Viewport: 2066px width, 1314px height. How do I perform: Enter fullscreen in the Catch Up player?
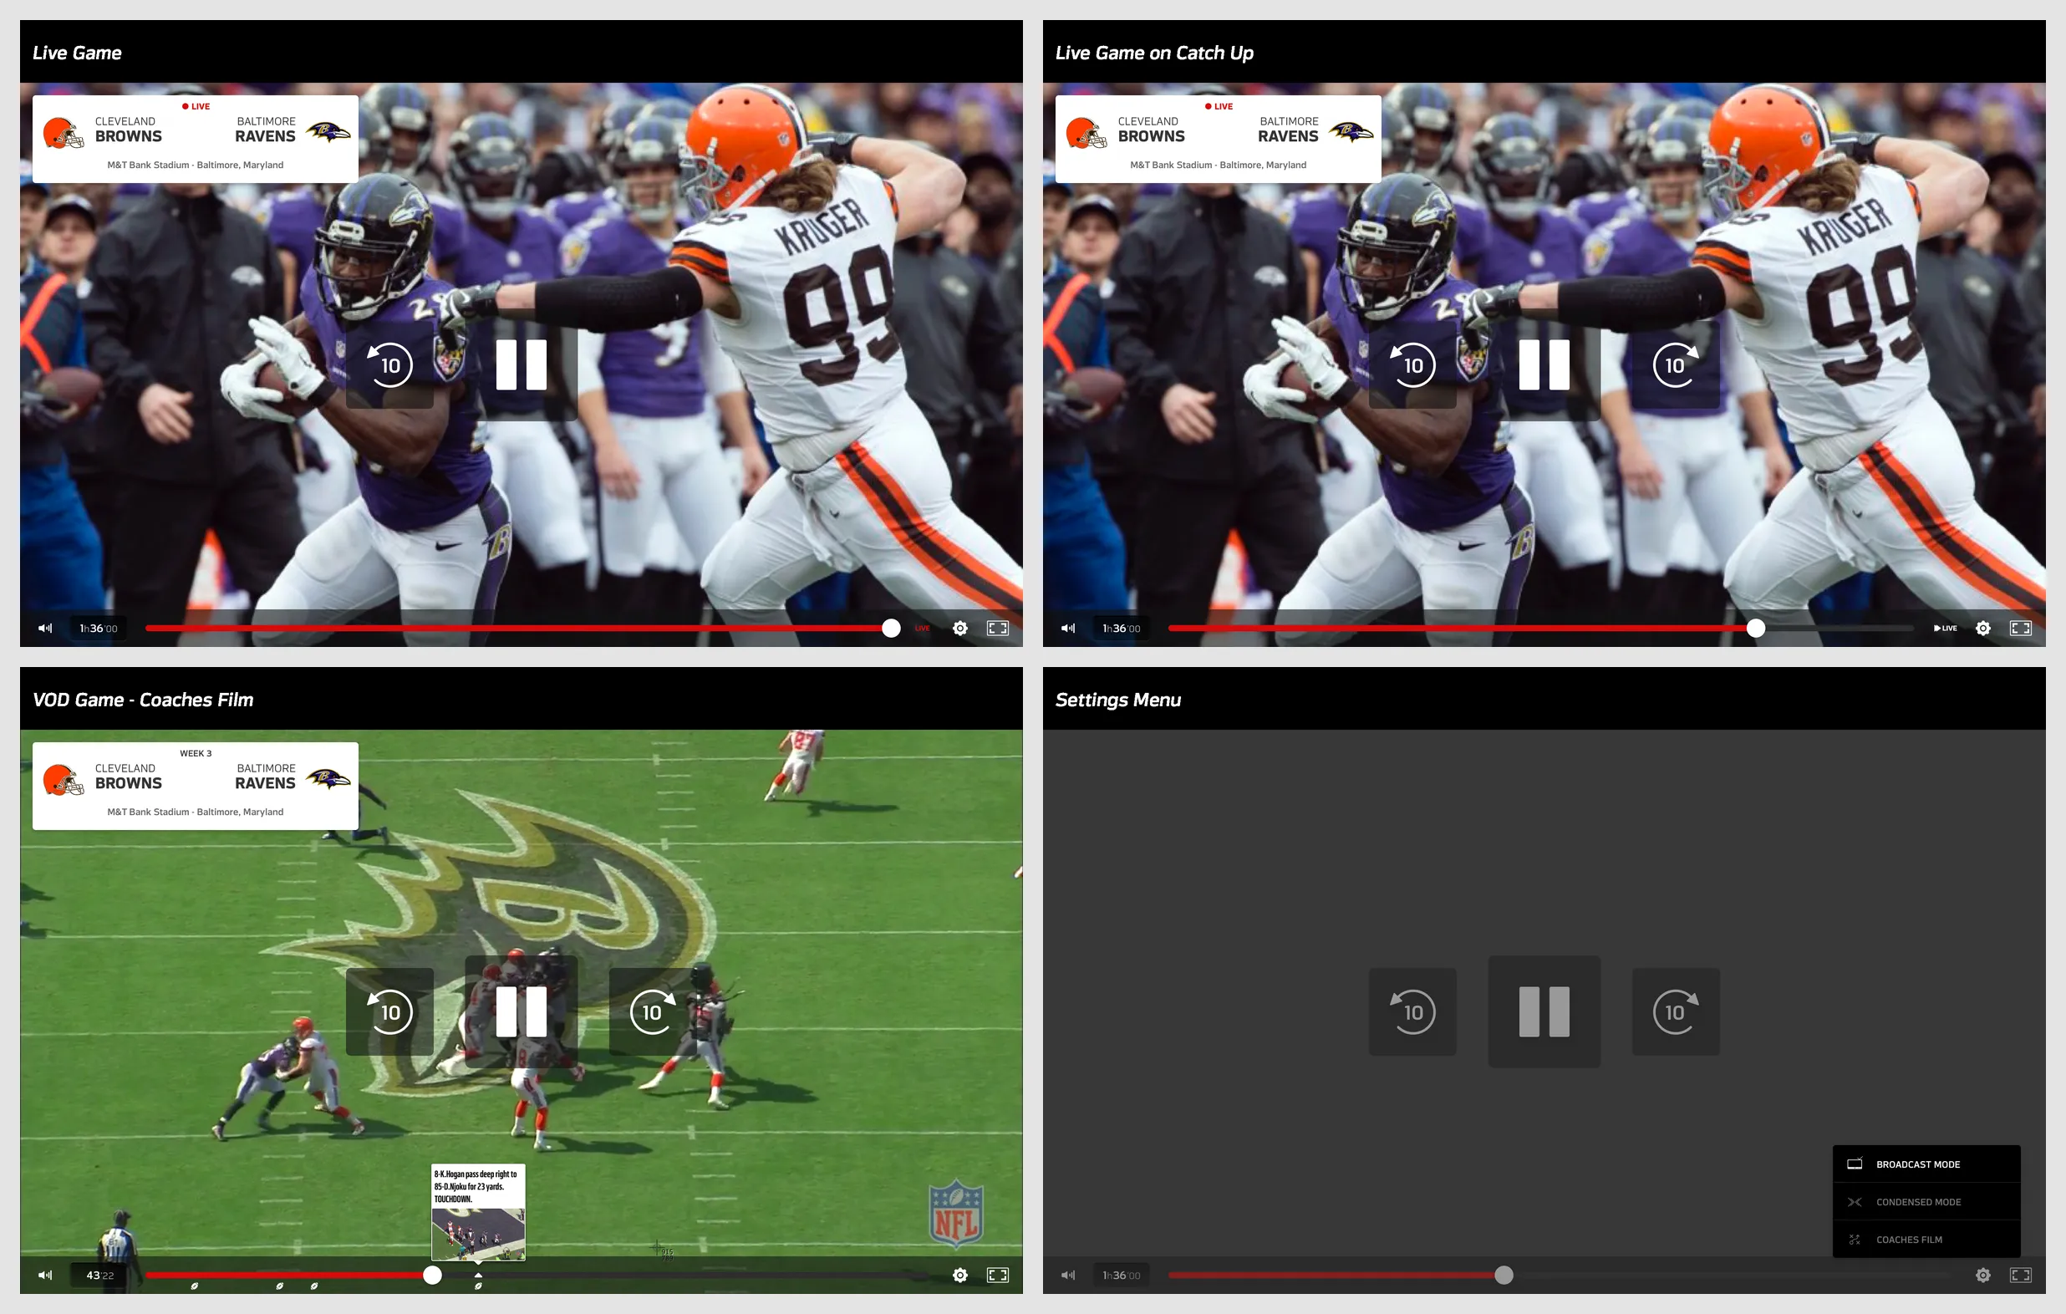(2020, 629)
